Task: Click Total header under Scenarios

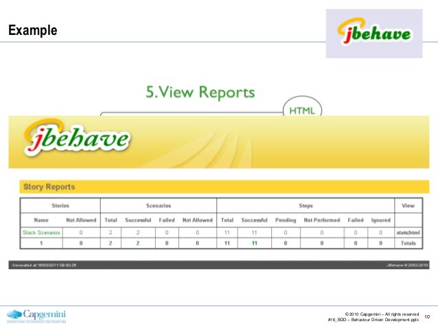Action: tap(111, 220)
